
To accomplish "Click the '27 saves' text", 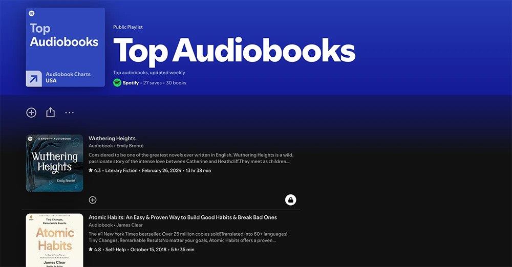I will tap(153, 83).
